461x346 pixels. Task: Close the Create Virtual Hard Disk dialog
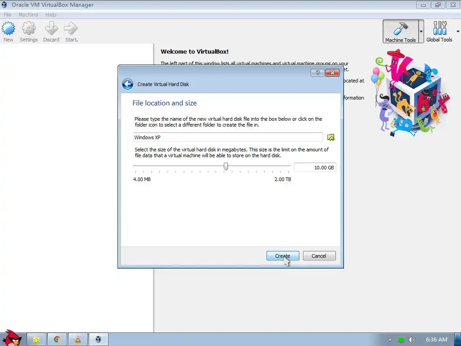[x=332, y=73]
